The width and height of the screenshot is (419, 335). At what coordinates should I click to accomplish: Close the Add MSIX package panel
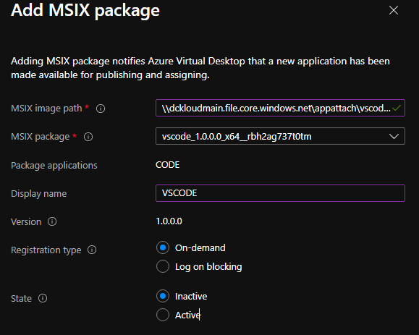click(394, 10)
